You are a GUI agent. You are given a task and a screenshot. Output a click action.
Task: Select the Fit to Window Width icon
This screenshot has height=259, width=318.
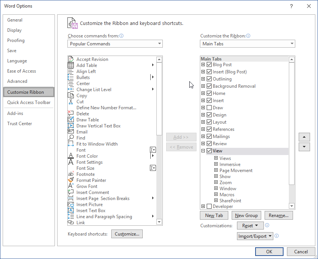(71, 144)
